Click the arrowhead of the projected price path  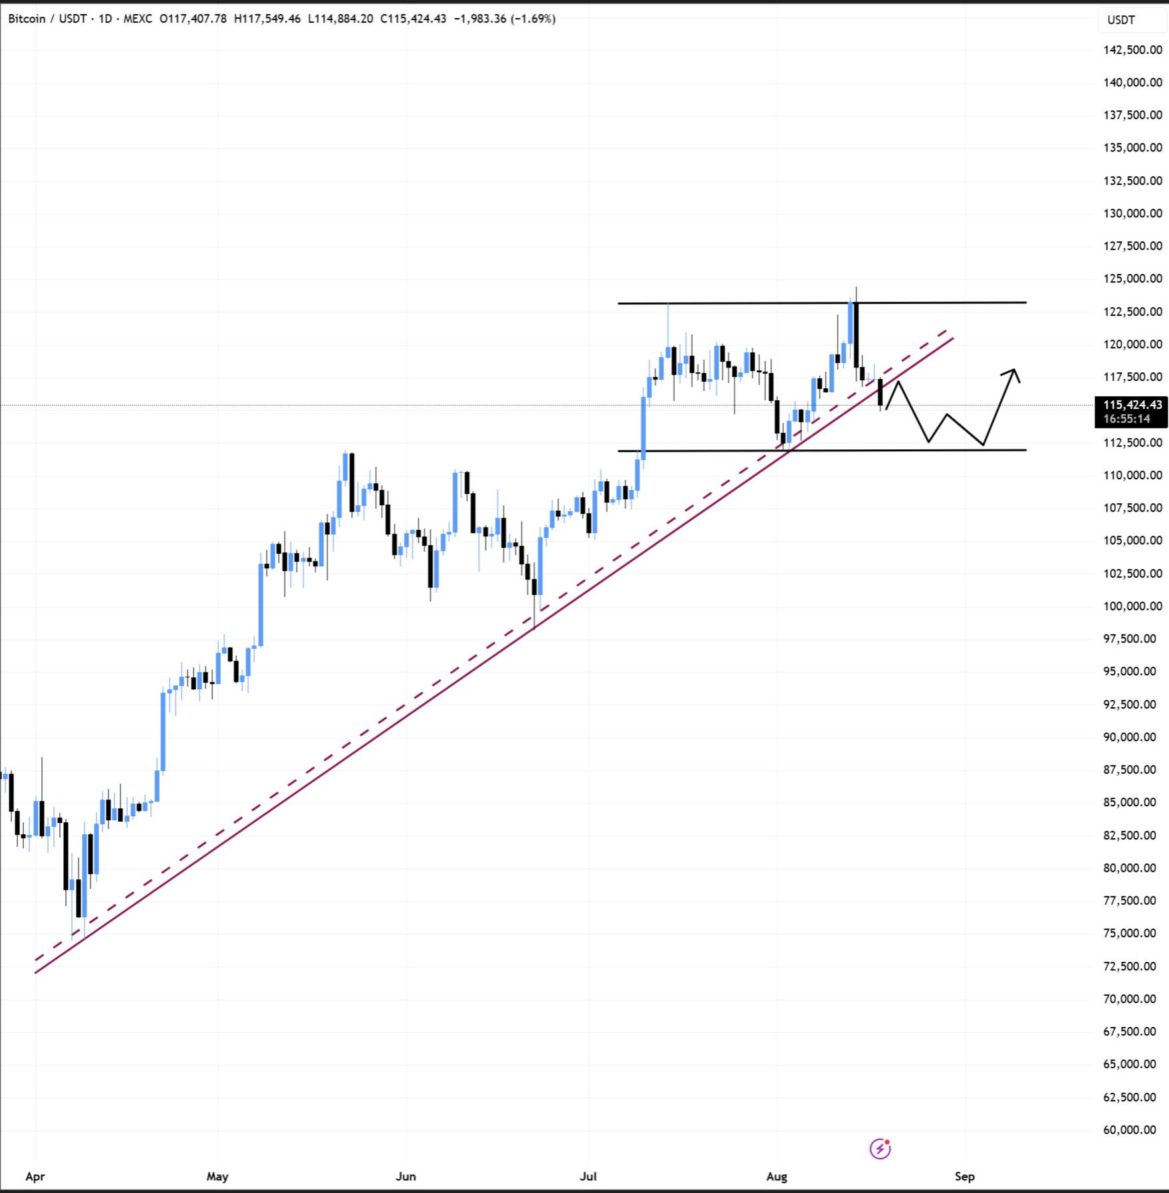1014,372
